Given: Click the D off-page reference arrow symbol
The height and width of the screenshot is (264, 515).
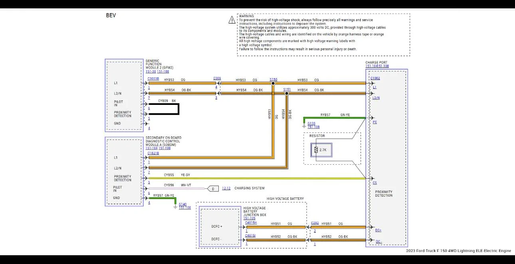Looking at the screenshot, I should [213, 188].
